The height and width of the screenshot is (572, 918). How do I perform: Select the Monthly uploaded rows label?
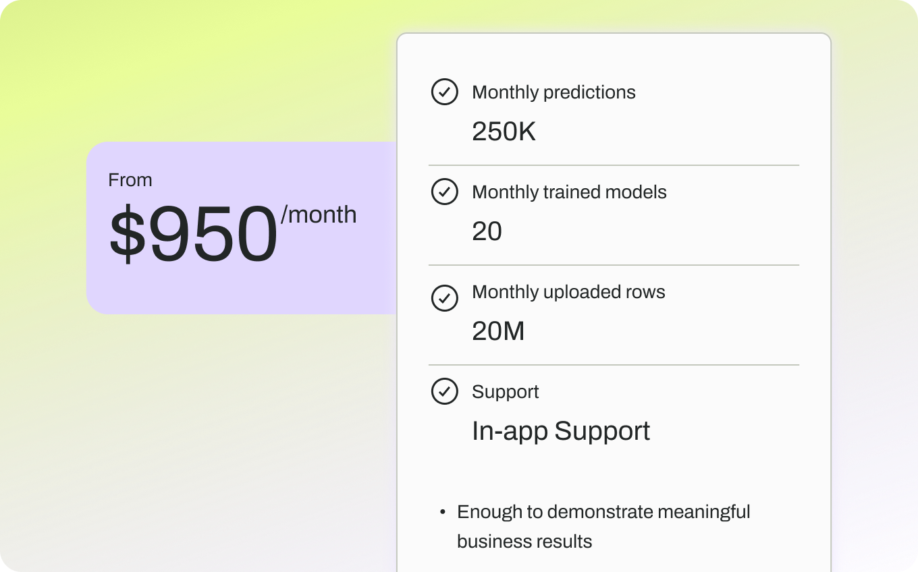tap(568, 292)
